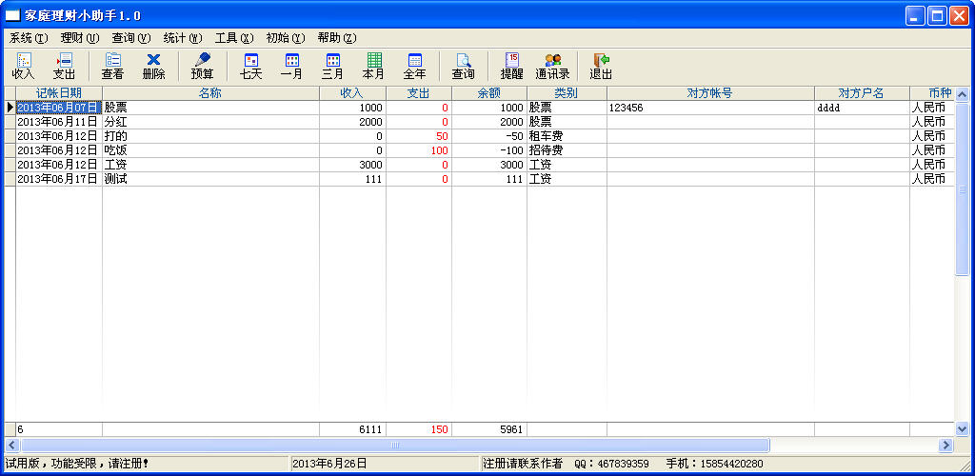The width and height of the screenshot is (975, 476).
Task: Click the 3000 income cell of 工资 row
Action: (x=352, y=165)
